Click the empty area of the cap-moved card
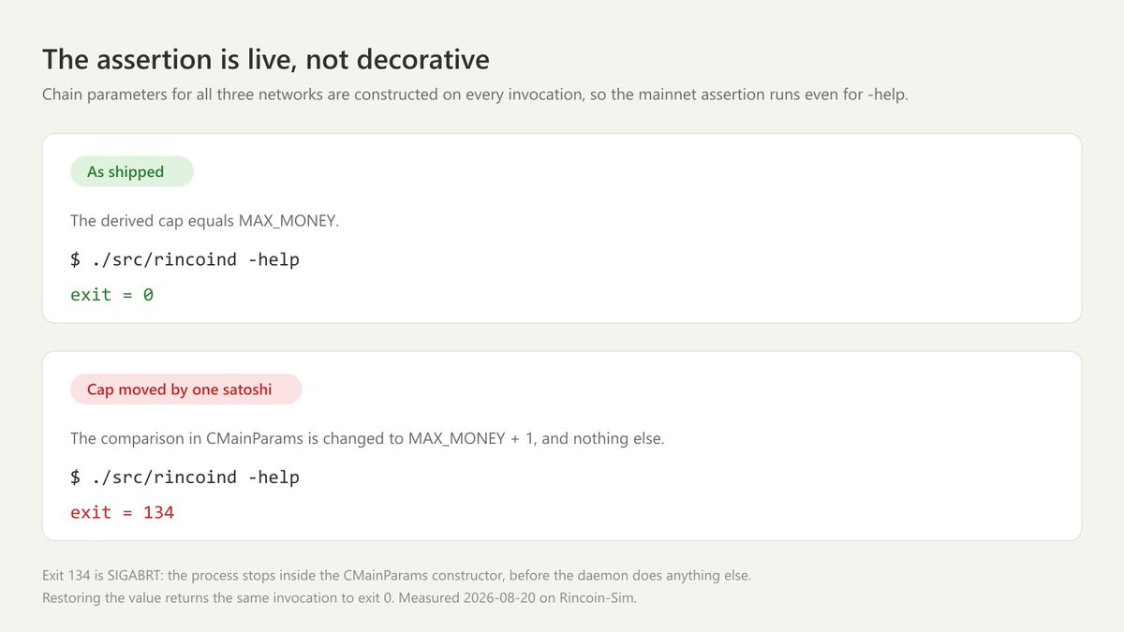The width and height of the screenshot is (1124, 632). 749,468
